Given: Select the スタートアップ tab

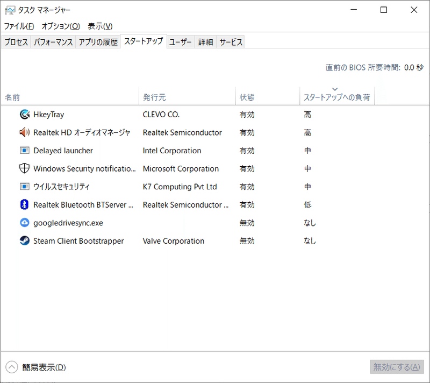Looking at the screenshot, I should (x=144, y=41).
